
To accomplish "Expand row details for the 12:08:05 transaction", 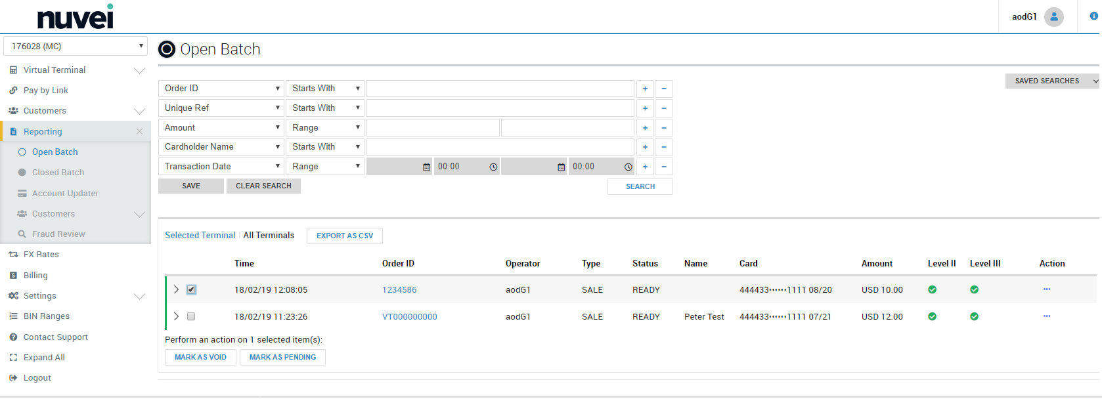I will tap(176, 289).
